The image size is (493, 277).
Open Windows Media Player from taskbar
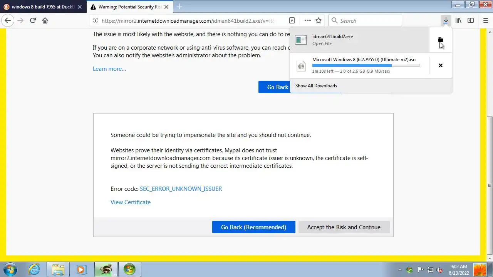click(81, 269)
